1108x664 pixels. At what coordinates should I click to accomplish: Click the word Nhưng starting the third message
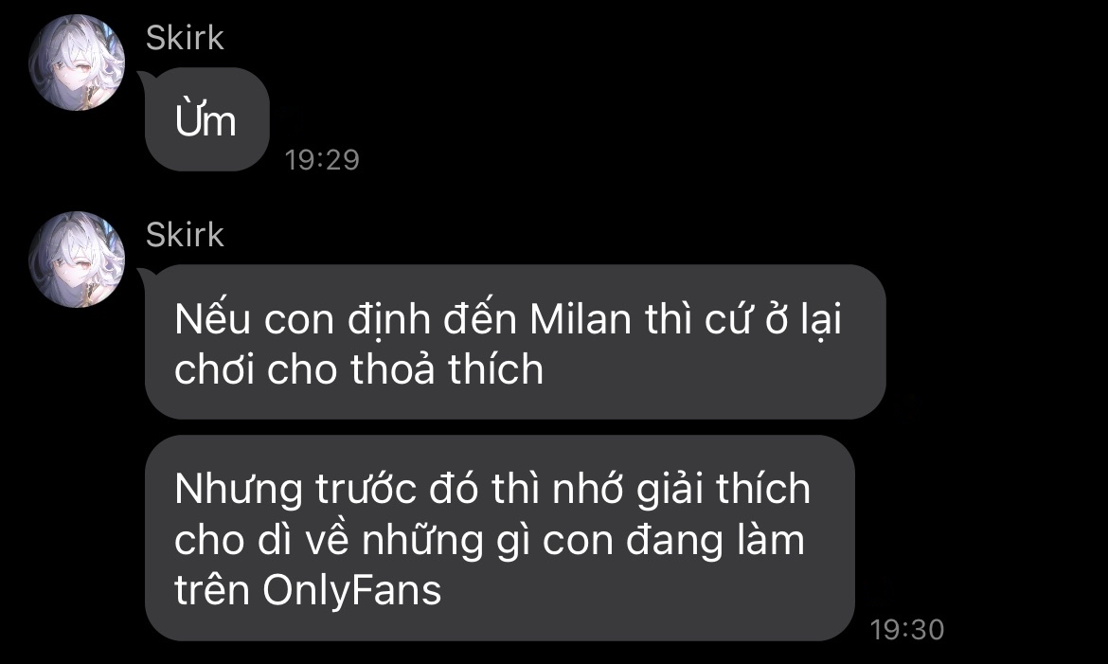[238, 490]
